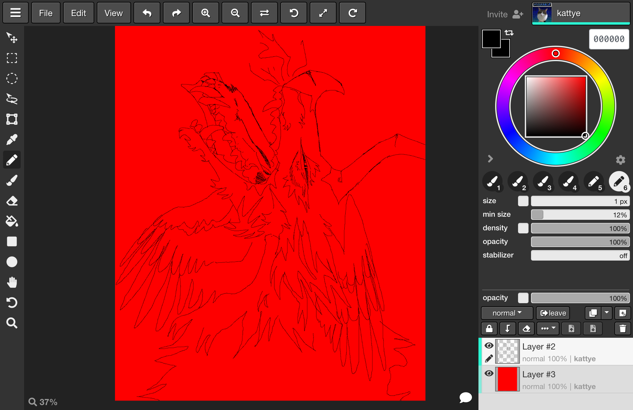Click the leave button
Image resolution: width=633 pixels, height=410 pixels.
click(x=553, y=313)
